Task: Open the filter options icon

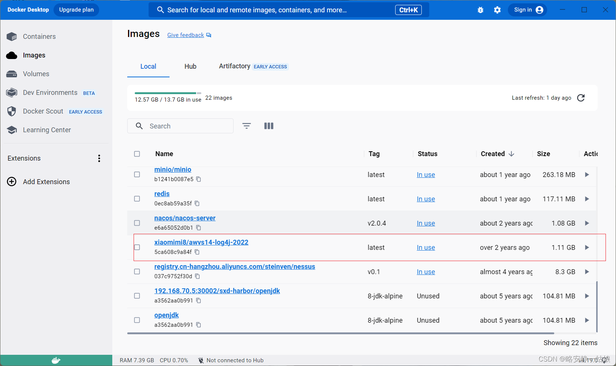Action: [x=247, y=126]
